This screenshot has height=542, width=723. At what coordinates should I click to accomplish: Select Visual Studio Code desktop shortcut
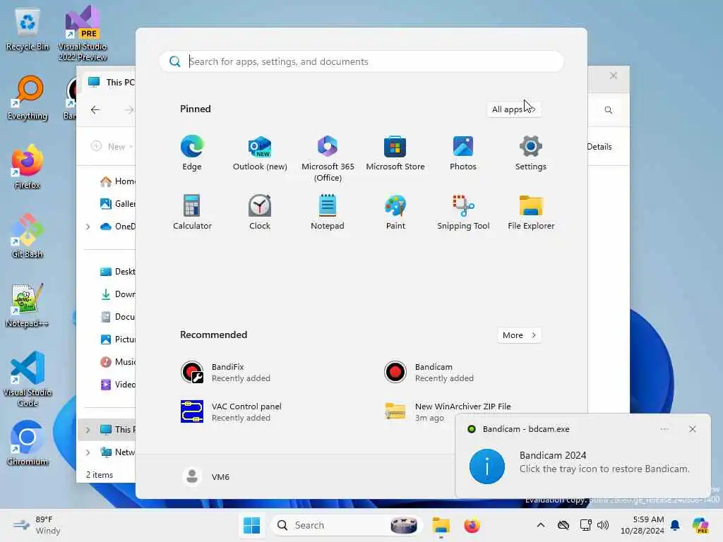(x=28, y=379)
